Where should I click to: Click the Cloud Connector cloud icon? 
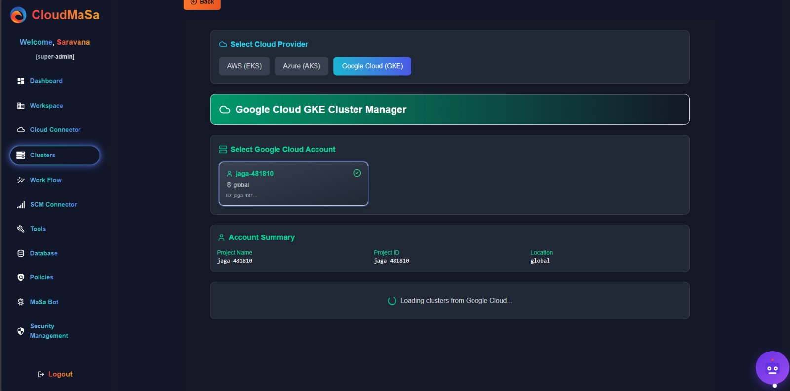click(x=21, y=130)
